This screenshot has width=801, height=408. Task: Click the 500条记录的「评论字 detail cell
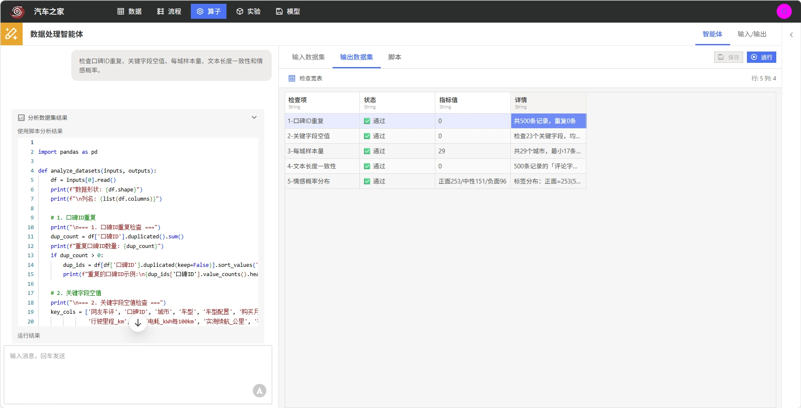coord(549,166)
